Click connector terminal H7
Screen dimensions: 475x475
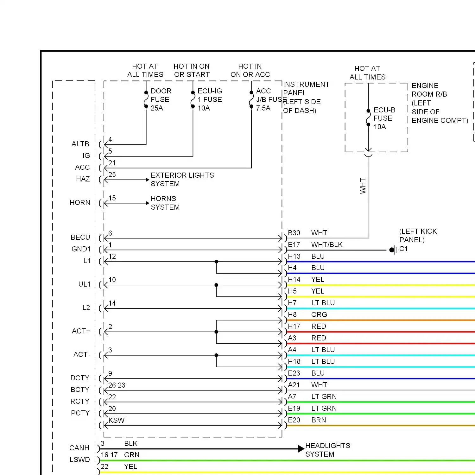[x=292, y=303]
